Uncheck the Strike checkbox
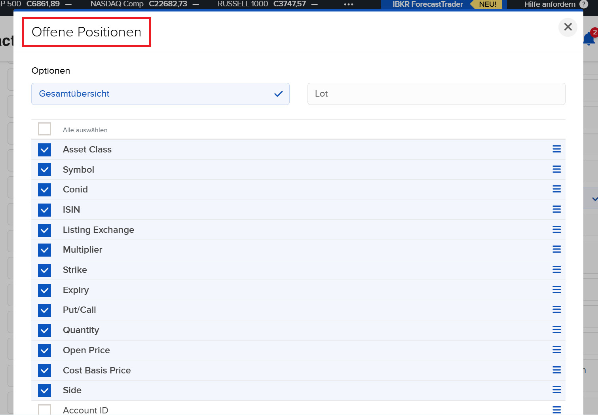The height and width of the screenshot is (415, 598). coord(44,270)
